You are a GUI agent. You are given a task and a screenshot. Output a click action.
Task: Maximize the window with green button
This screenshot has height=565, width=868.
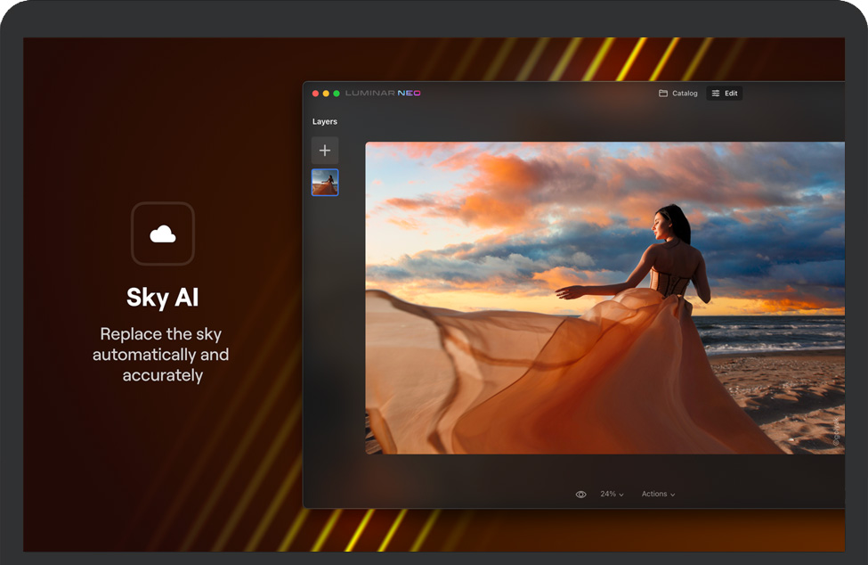click(337, 94)
